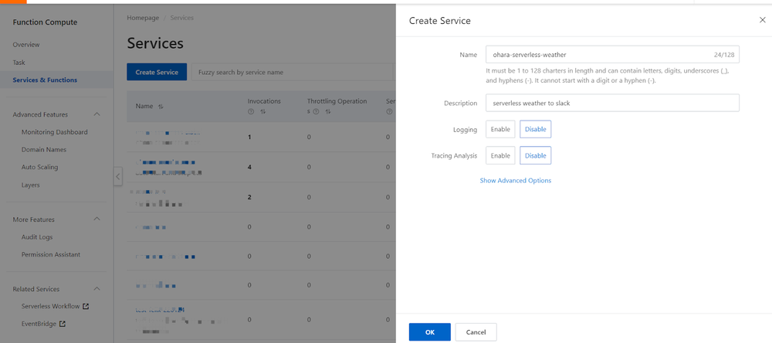Disable Tracing Analysis option
This screenshot has width=772, height=343.
coord(535,155)
